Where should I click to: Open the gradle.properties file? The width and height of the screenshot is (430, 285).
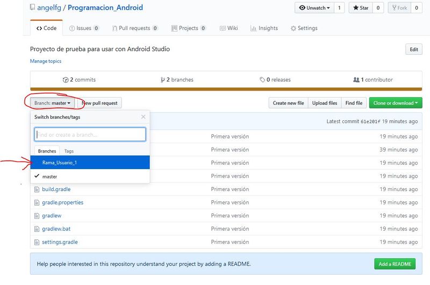[x=62, y=202]
